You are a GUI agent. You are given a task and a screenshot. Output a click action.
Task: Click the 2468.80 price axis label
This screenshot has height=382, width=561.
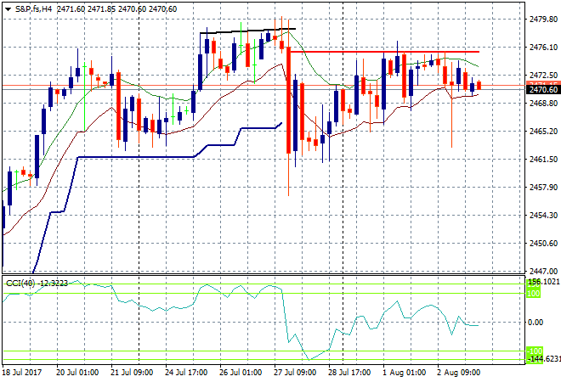(x=543, y=104)
